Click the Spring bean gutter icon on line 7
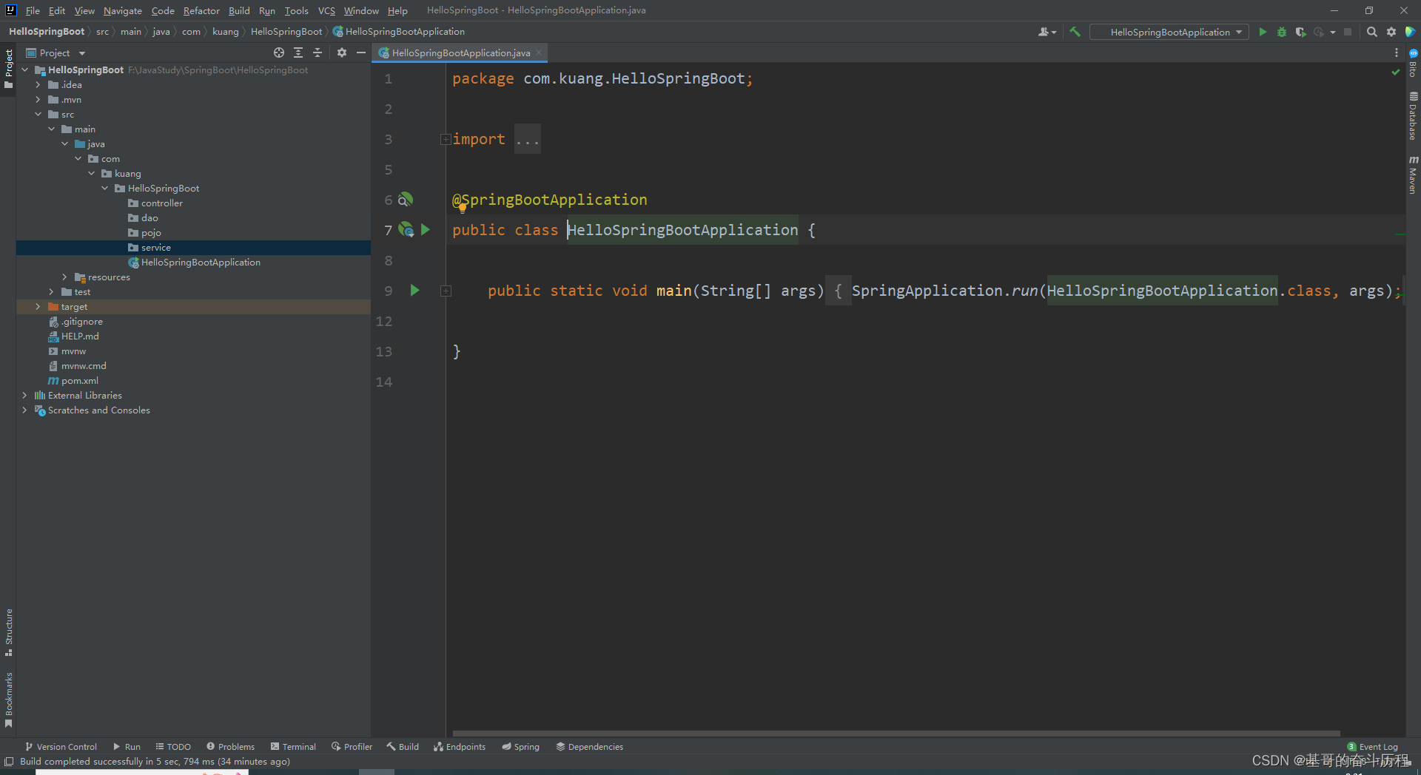Viewport: 1421px width, 775px height. click(406, 230)
